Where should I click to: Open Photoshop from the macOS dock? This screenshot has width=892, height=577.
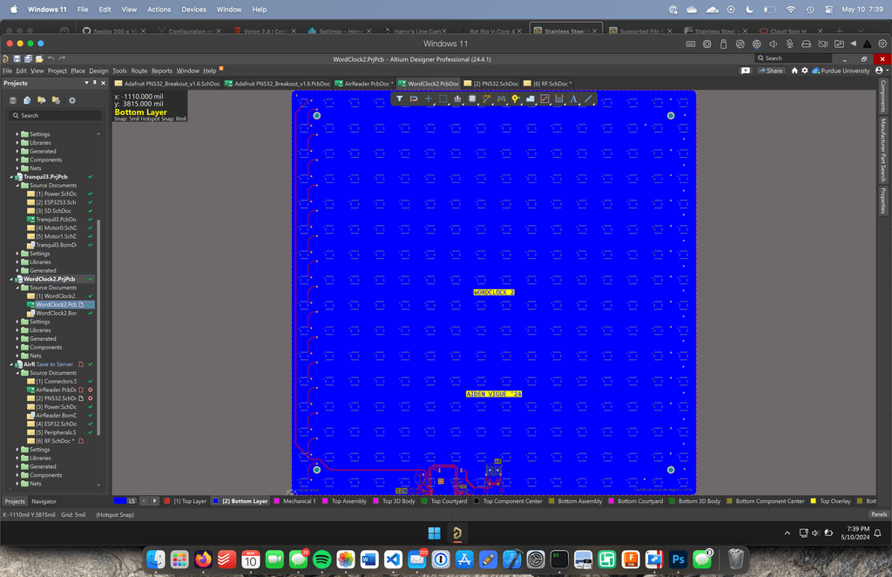(x=678, y=560)
